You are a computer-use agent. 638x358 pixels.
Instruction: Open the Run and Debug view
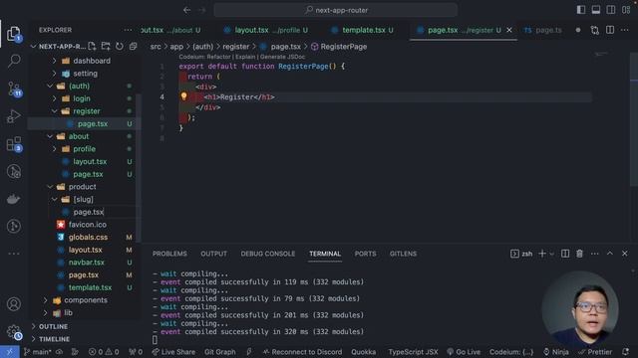click(13, 116)
